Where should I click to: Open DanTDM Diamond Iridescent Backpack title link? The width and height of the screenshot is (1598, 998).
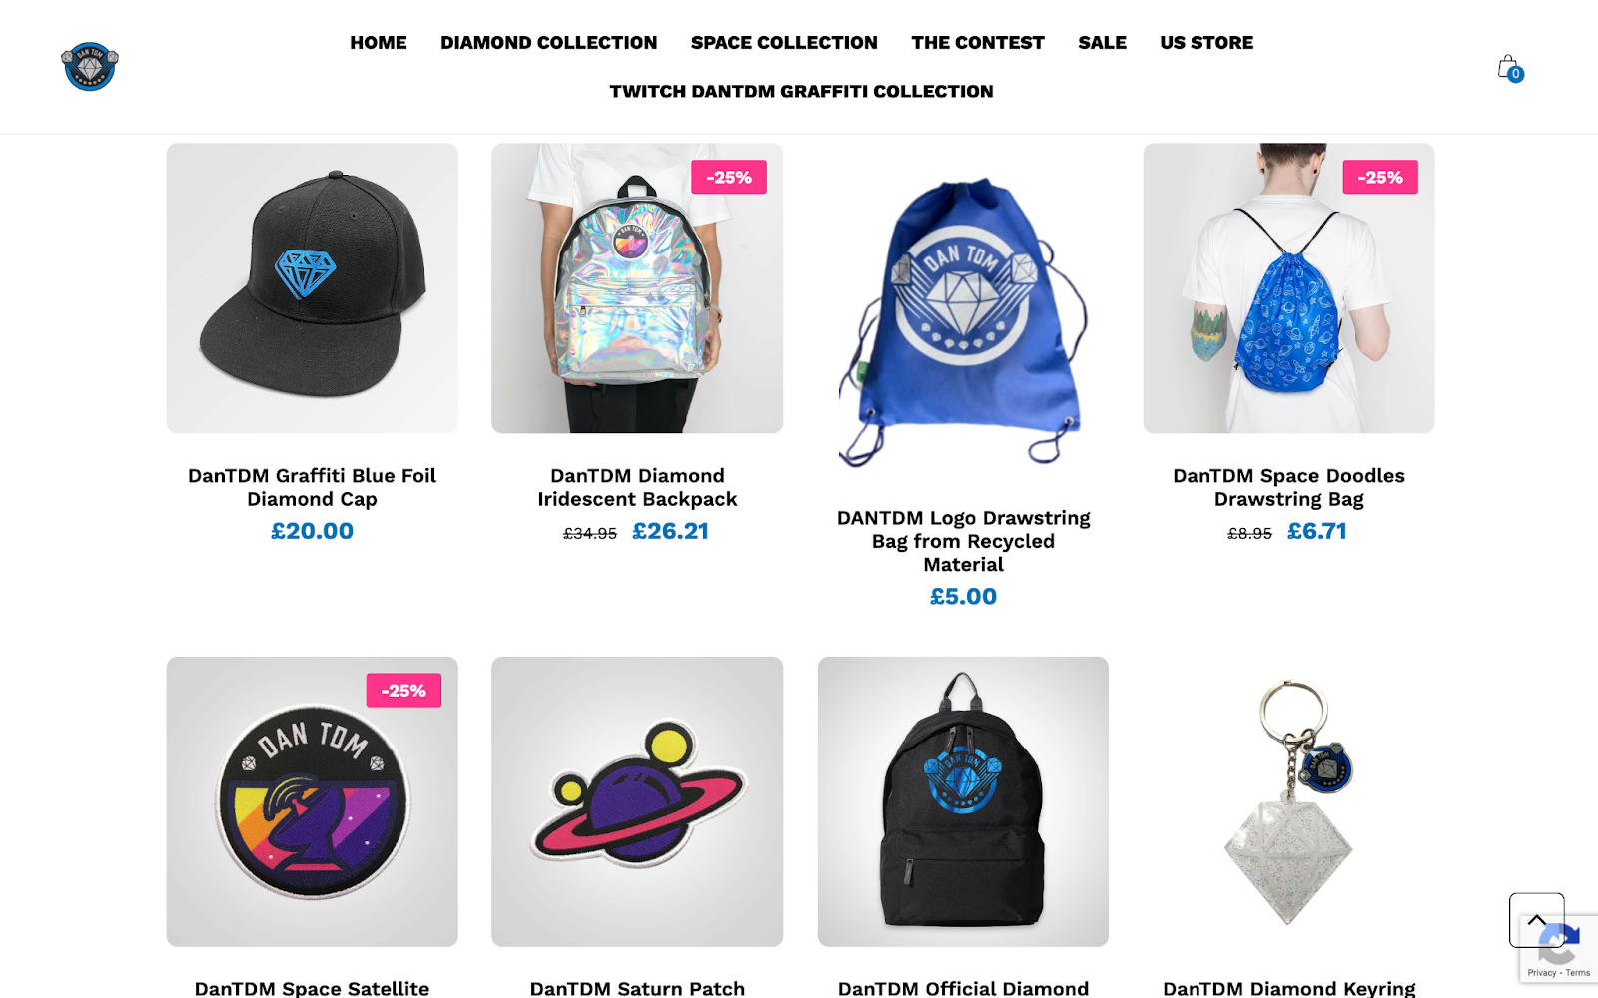click(637, 487)
